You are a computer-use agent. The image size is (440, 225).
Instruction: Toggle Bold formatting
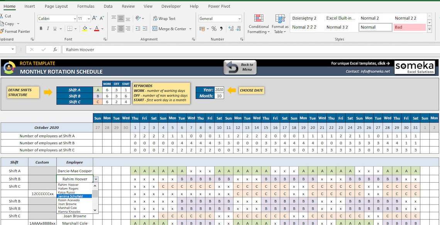(41, 28)
